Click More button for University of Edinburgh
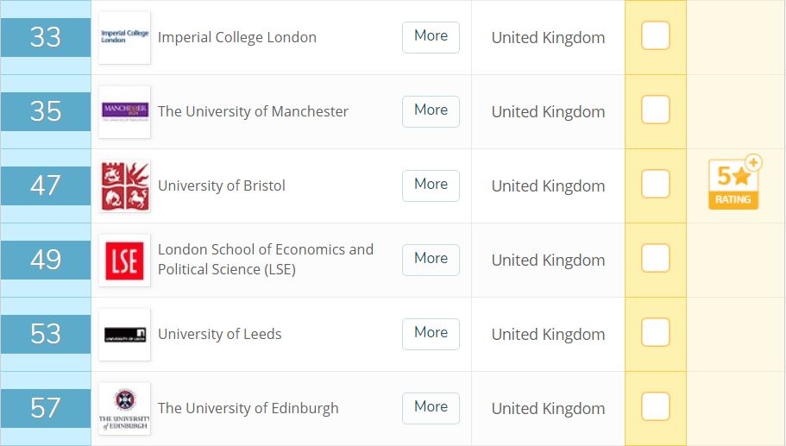Image resolution: width=786 pixels, height=446 pixels. (431, 408)
